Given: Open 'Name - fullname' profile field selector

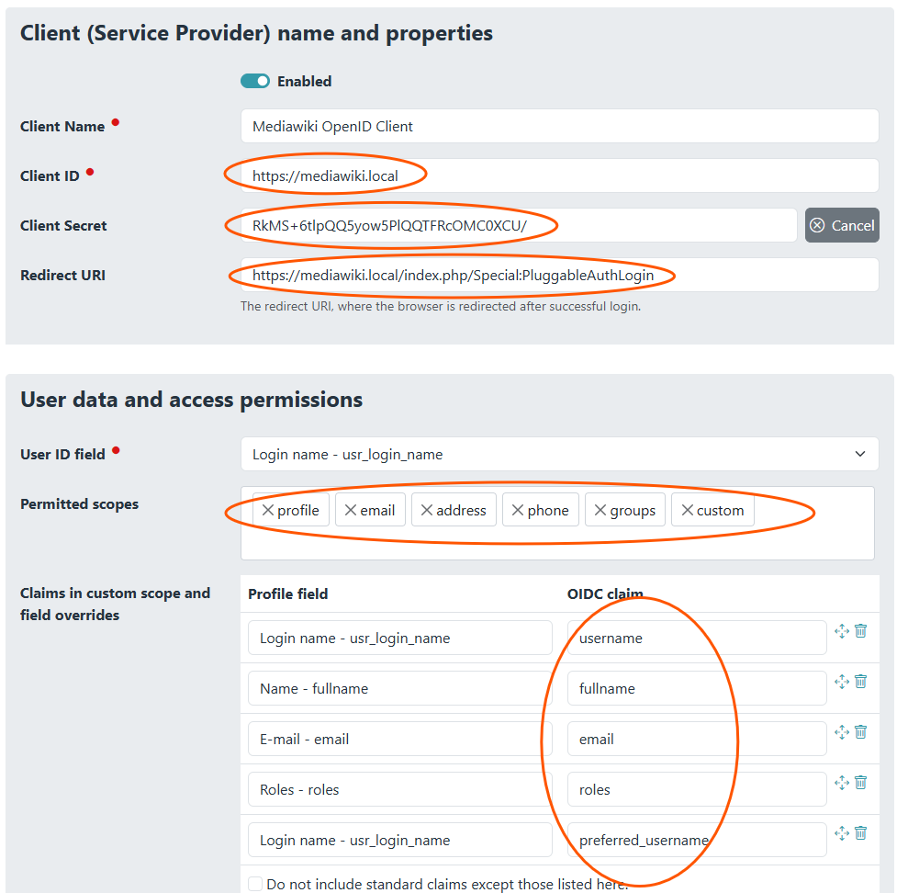Looking at the screenshot, I should click(x=399, y=688).
